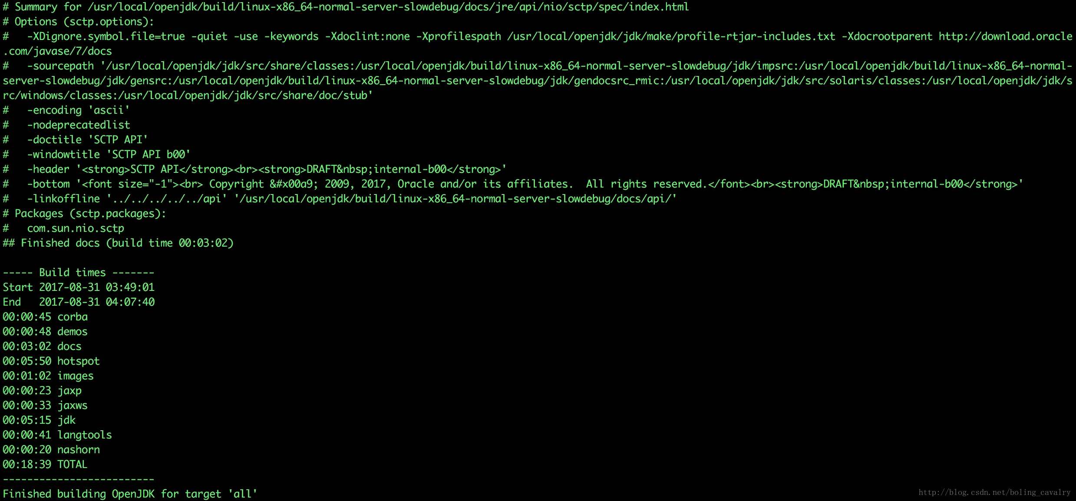Click the '00:05:50 hotspot' build time
This screenshot has width=1076, height=501.
(x=51, y=361)
